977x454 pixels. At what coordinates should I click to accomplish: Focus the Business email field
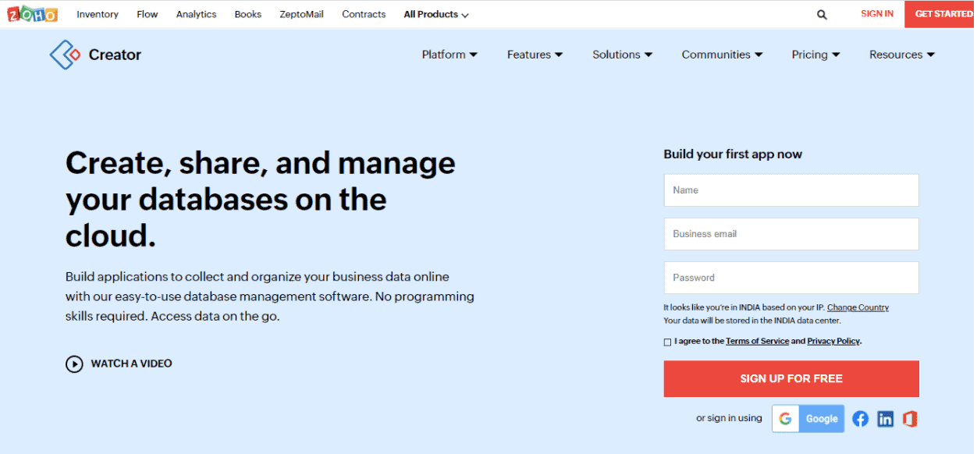pyautogui.click(x=791, y=234)
